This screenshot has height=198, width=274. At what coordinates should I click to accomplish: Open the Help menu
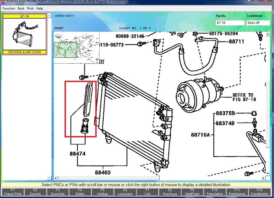click(39, 9)
